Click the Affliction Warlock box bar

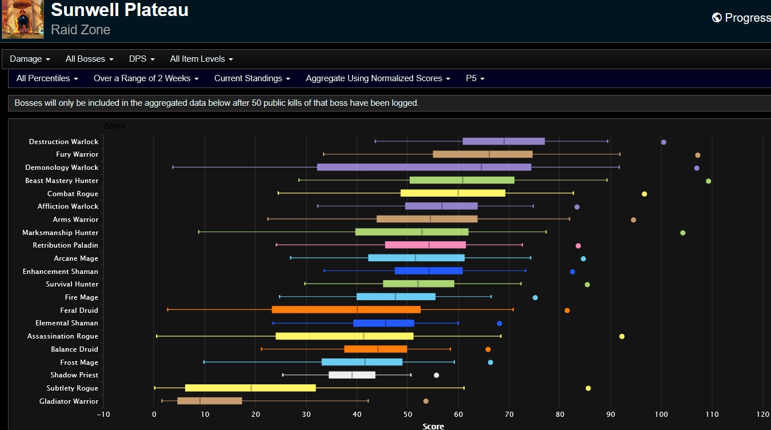click(441, 206)
